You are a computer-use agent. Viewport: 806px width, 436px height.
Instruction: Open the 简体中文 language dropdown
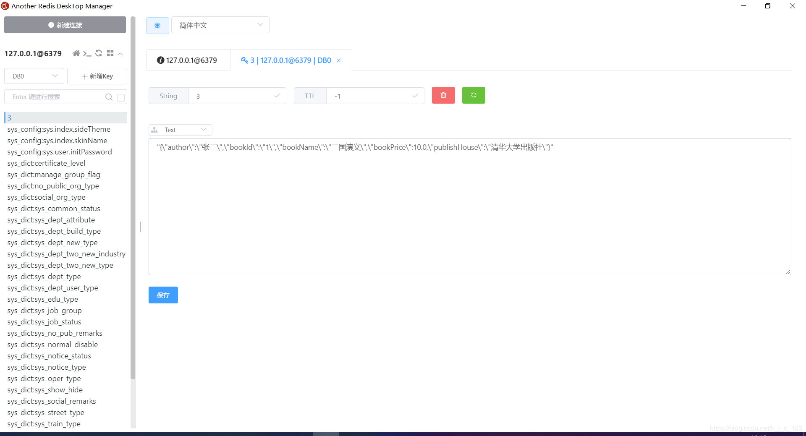(220, 25)
